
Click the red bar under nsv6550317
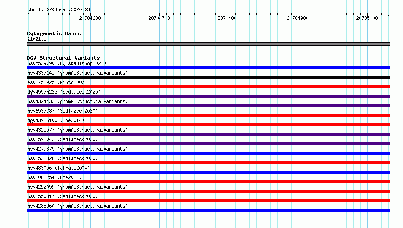coord(208,201)
